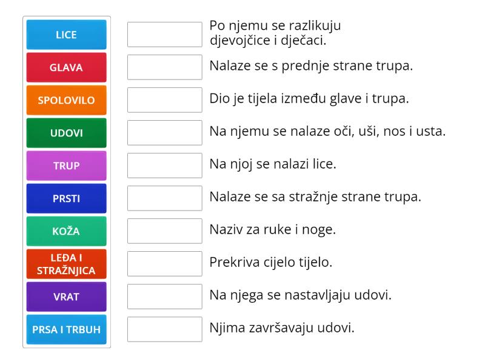The width and height of the screenshot is (485, 364).
Task: Select the box for 'Dio je tijela između glave i trupa'
Action: pos(164,100)
